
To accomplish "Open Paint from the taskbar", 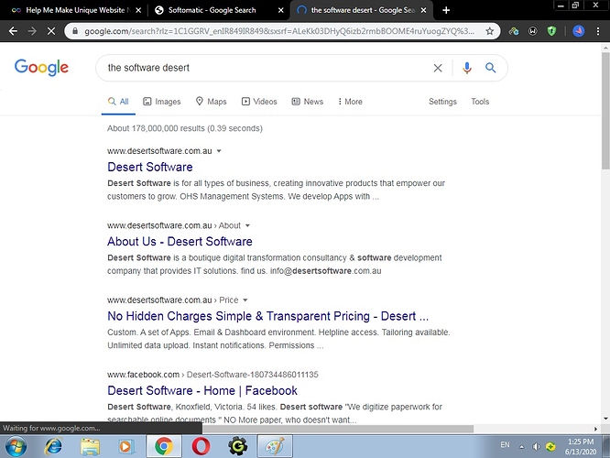I will point(275,446).
